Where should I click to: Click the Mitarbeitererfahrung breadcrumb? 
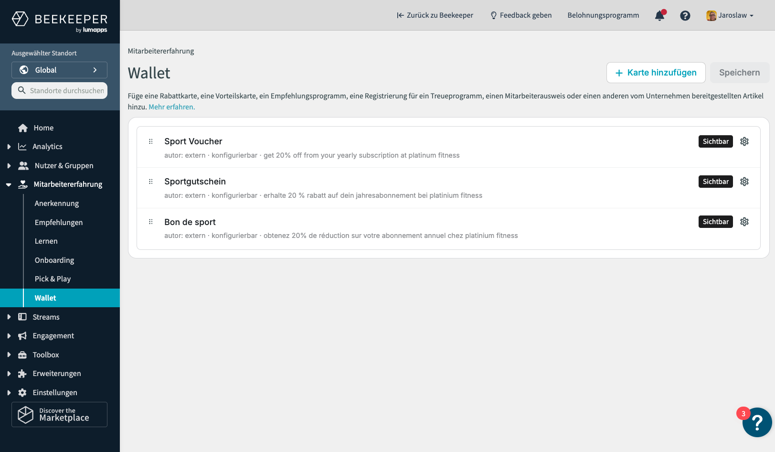point(161,51)
